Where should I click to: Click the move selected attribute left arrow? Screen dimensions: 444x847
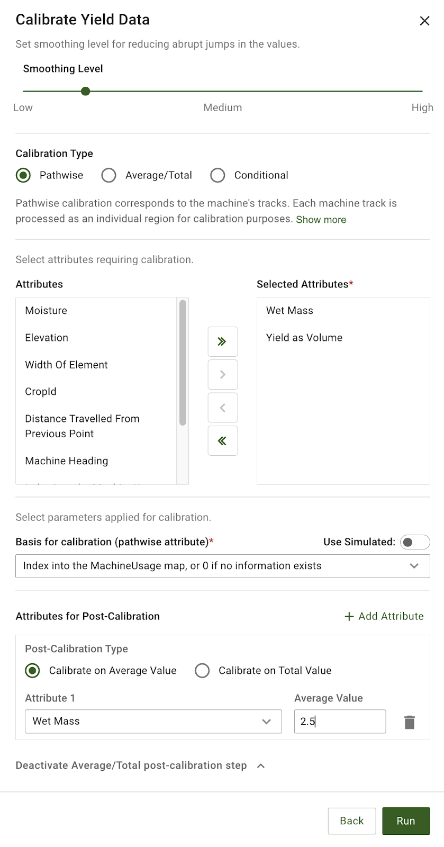222,408
